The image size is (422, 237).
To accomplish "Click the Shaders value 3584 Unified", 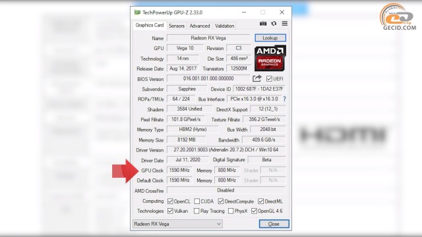I will pos(189,109).
